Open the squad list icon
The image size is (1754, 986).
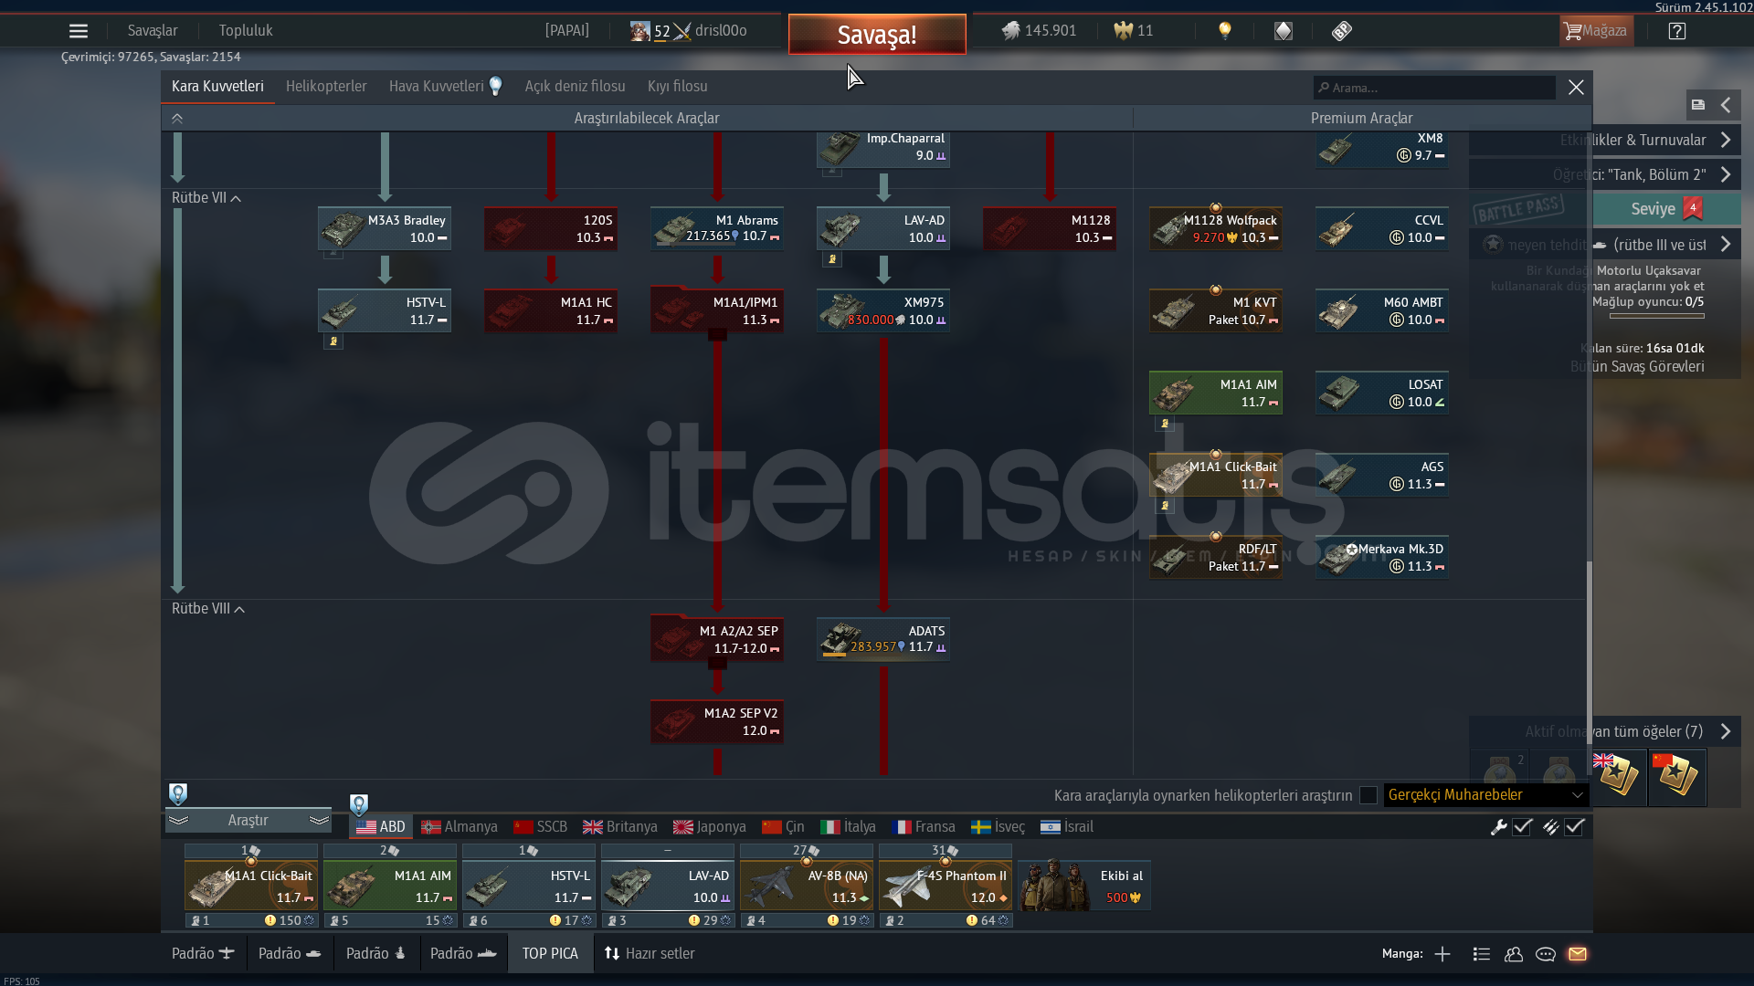point(1482,954)
